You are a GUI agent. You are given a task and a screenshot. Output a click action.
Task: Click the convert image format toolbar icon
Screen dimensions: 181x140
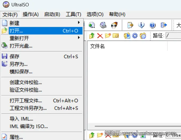pos(130,25)
